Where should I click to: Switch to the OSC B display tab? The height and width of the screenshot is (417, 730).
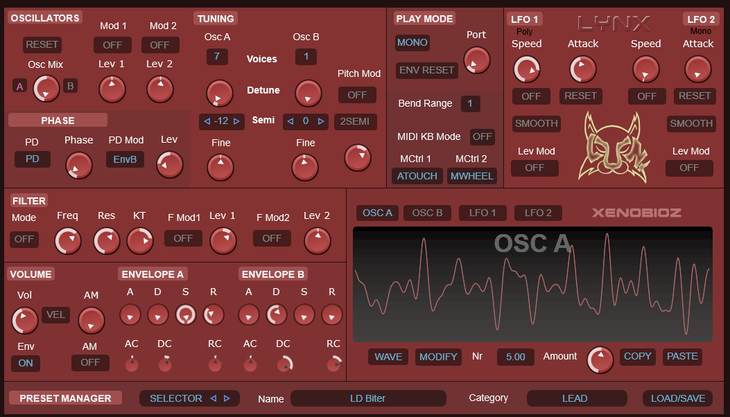coord(427,213)
